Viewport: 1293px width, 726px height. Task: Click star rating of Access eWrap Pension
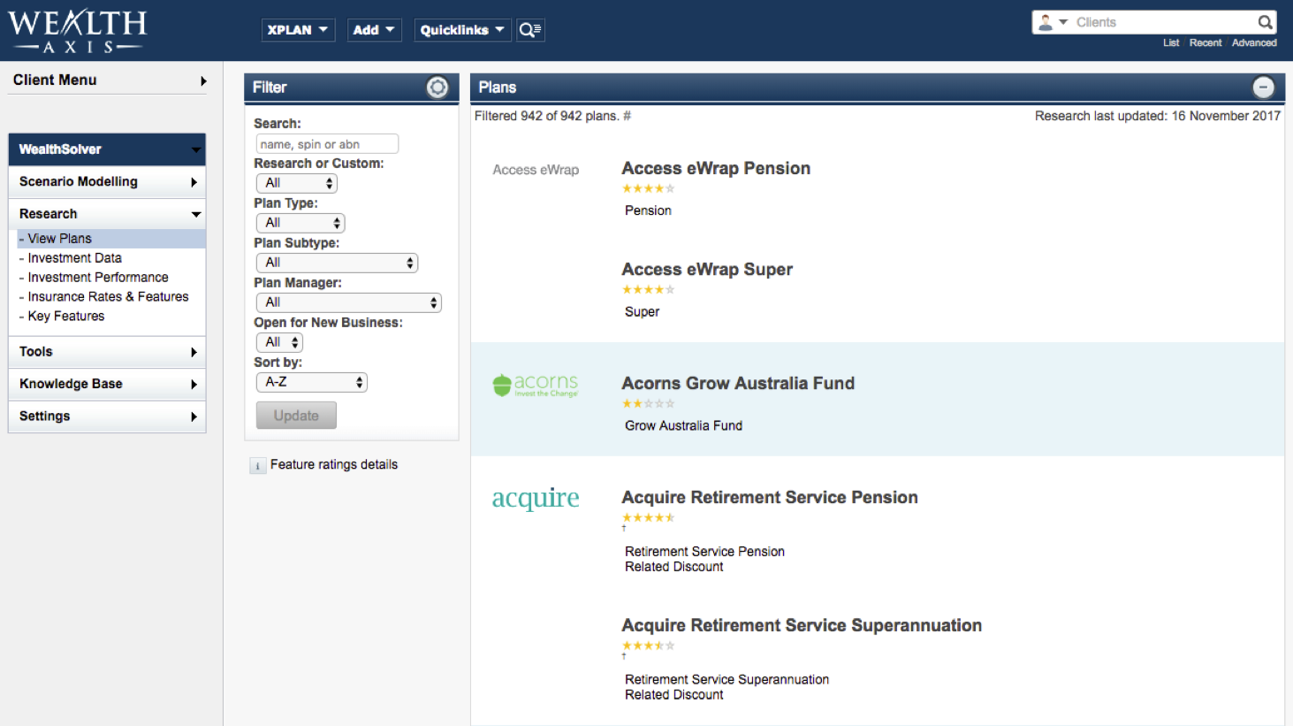coord(649,188)
